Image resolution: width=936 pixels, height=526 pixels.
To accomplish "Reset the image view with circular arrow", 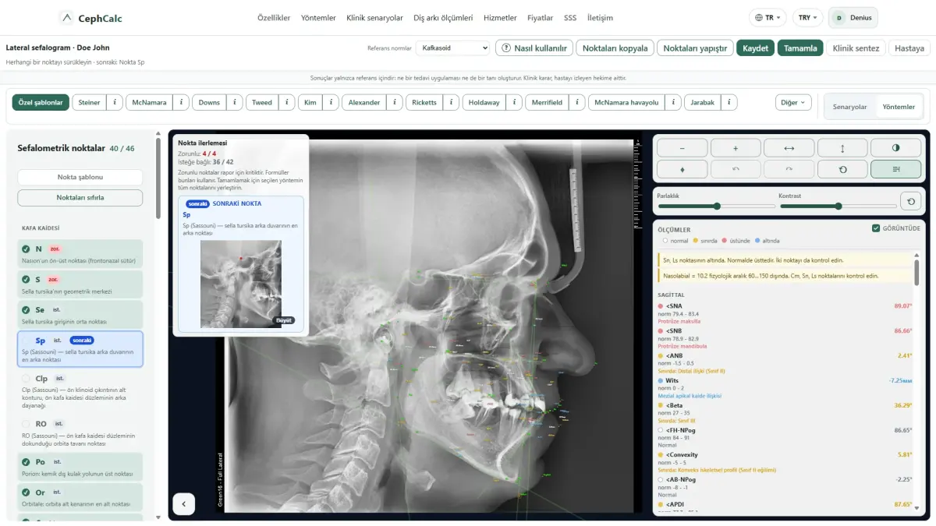I will click(x=842, y=169).
